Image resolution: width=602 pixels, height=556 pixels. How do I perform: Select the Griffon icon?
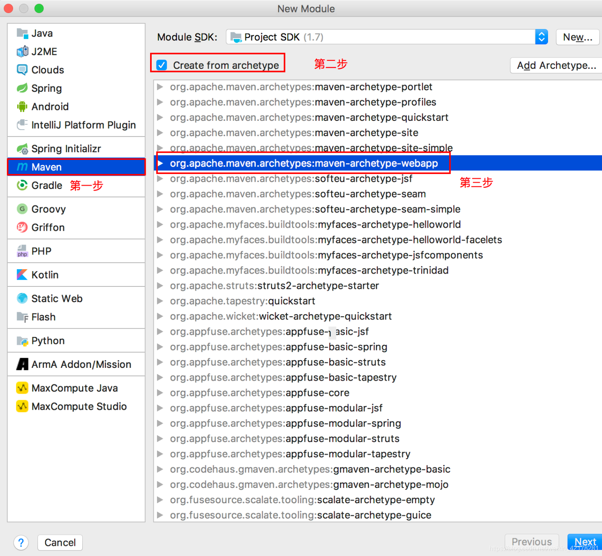(x=22, y=227)
